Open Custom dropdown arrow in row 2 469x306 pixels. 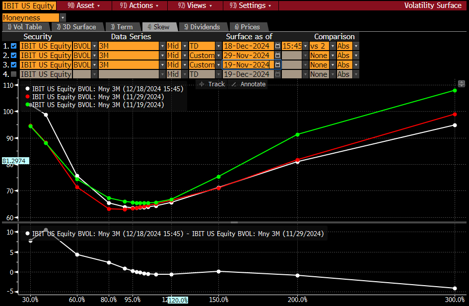(218, 55)
